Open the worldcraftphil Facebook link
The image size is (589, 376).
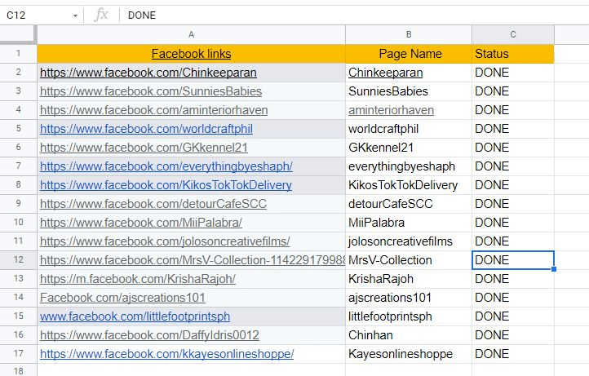click(x=146, y=129)
